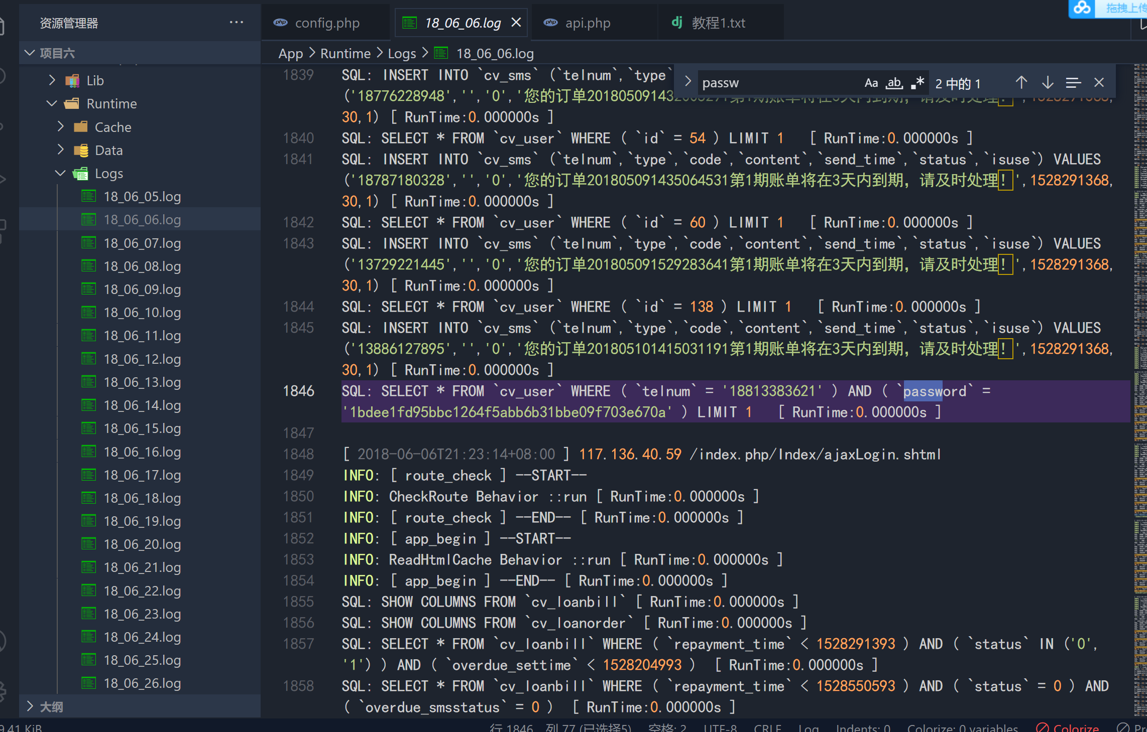Go to previous search match
Screen dimensions: 1147x732
(x=1021, y=83)
